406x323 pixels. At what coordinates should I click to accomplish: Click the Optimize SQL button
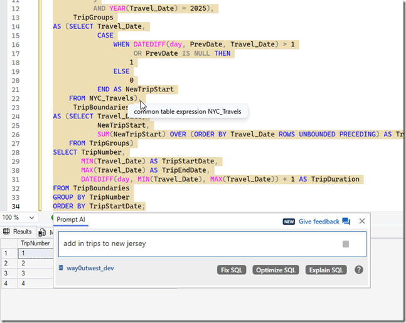(x=277, y=270)
